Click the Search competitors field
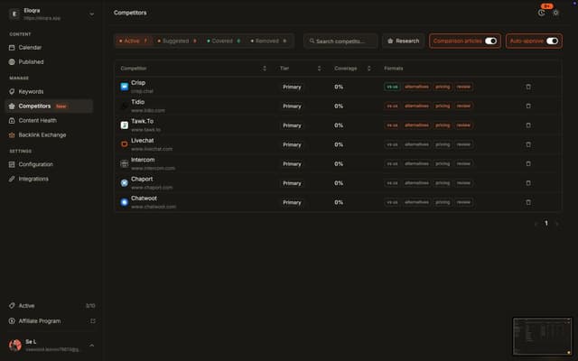Image resolution: width=578 pixels, height=361 pixels. tap(340, 41)
